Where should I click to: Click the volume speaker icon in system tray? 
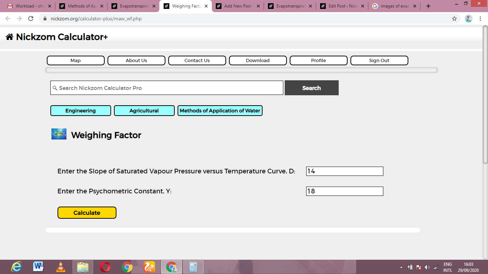[x=427, y=267]
